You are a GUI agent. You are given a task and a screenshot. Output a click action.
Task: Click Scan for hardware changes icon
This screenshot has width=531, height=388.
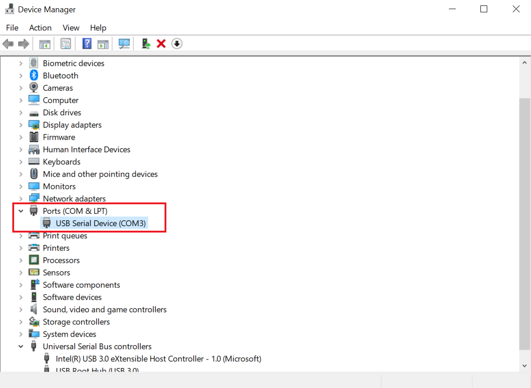[x=124, y=44]
